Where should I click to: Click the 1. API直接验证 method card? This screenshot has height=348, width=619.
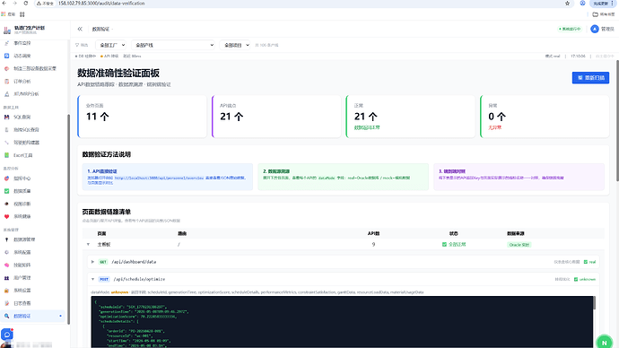coord(168,177)
